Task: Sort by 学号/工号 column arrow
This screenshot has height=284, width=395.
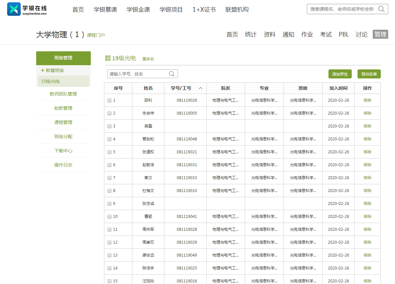Action: (x=200, y=88)
